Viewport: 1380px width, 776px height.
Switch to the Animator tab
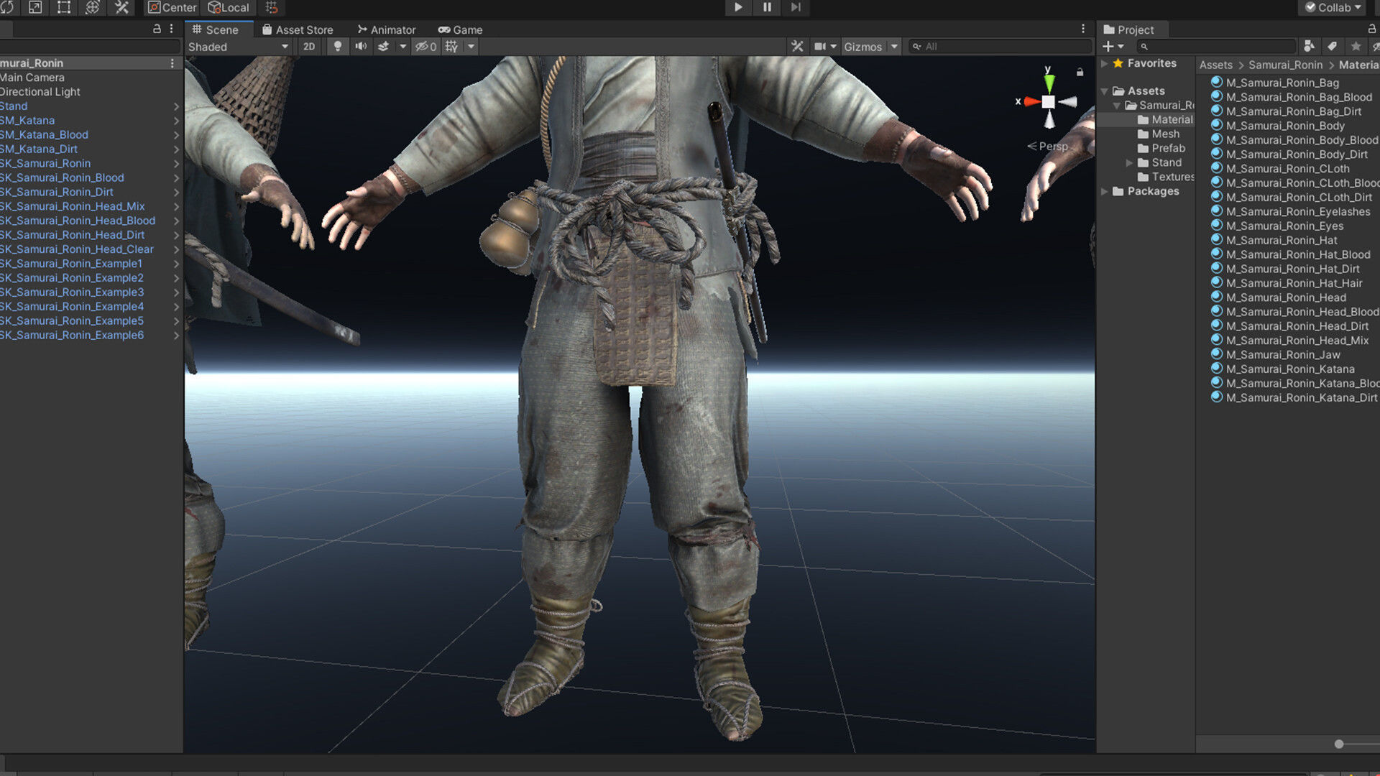click(387, 29)
